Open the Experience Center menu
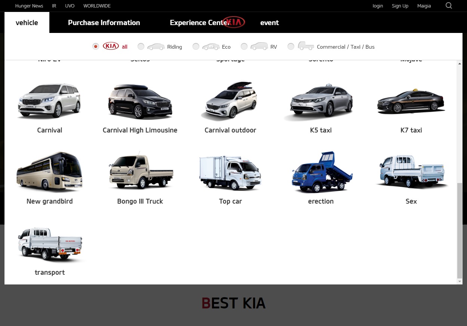Image resolution: width=467 pixels, height=326 pixels. tap(198, 22)
